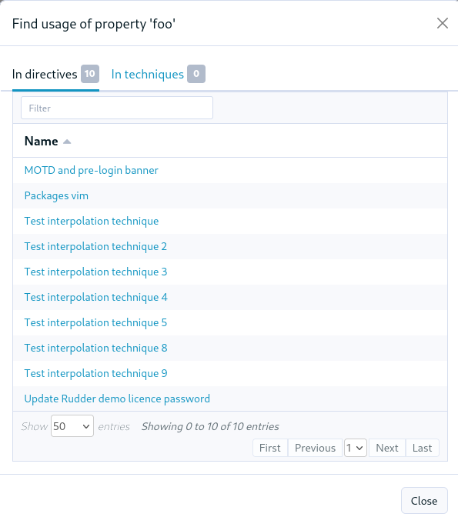The image size is (458, 517).
Task: Go to First page
Action: 270,448
